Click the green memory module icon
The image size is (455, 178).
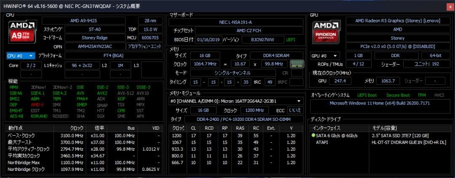[x=297, y=64]
